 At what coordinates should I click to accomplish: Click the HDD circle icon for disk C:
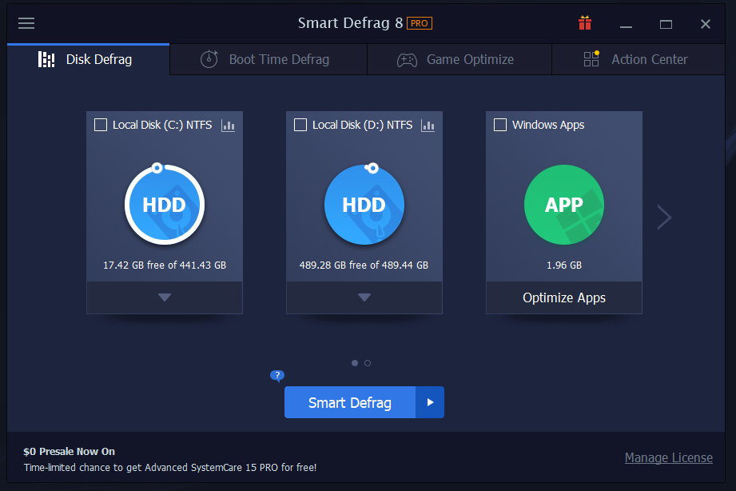point(165,205)
